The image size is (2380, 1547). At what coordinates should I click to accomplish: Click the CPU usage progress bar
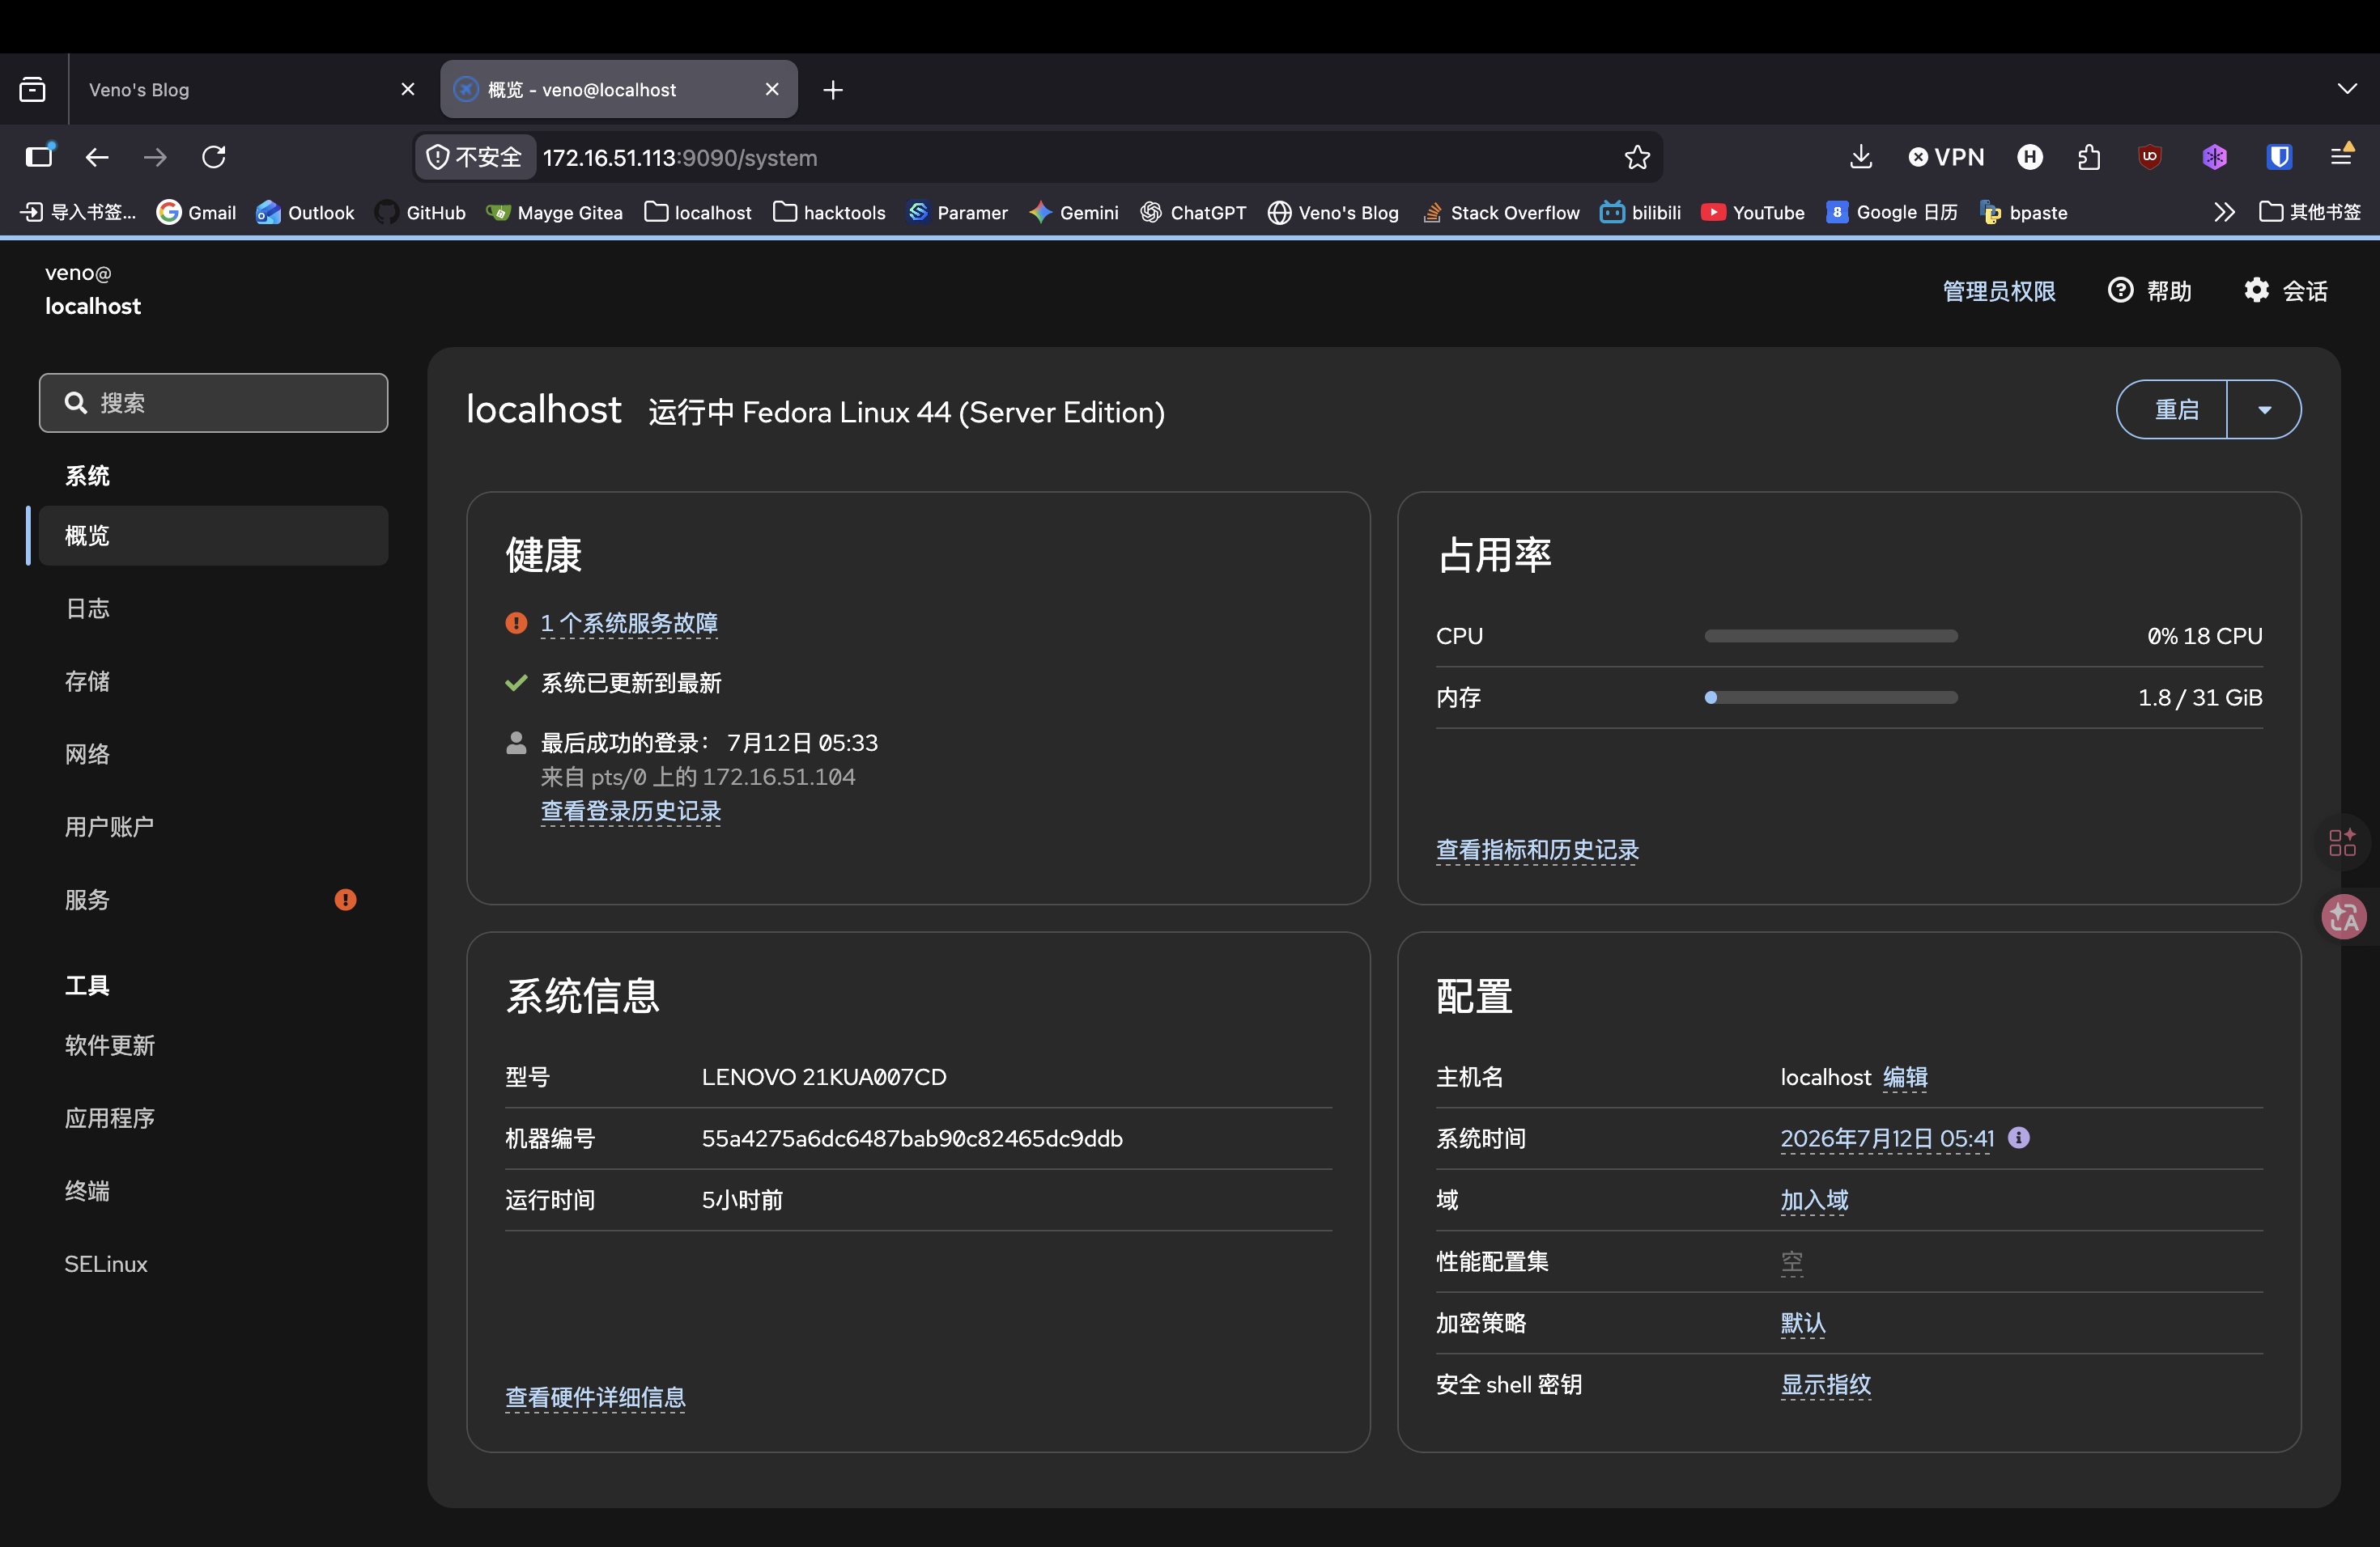pyautogui.click(x=1831, y=637)
